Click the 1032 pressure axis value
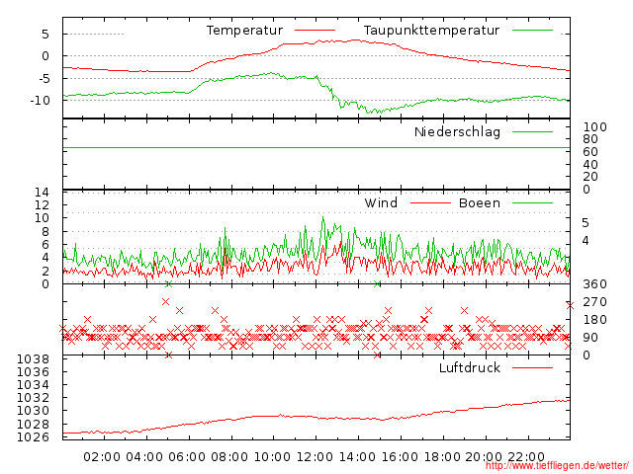This screenshot has height=474, width=633. tap(33, 397)
